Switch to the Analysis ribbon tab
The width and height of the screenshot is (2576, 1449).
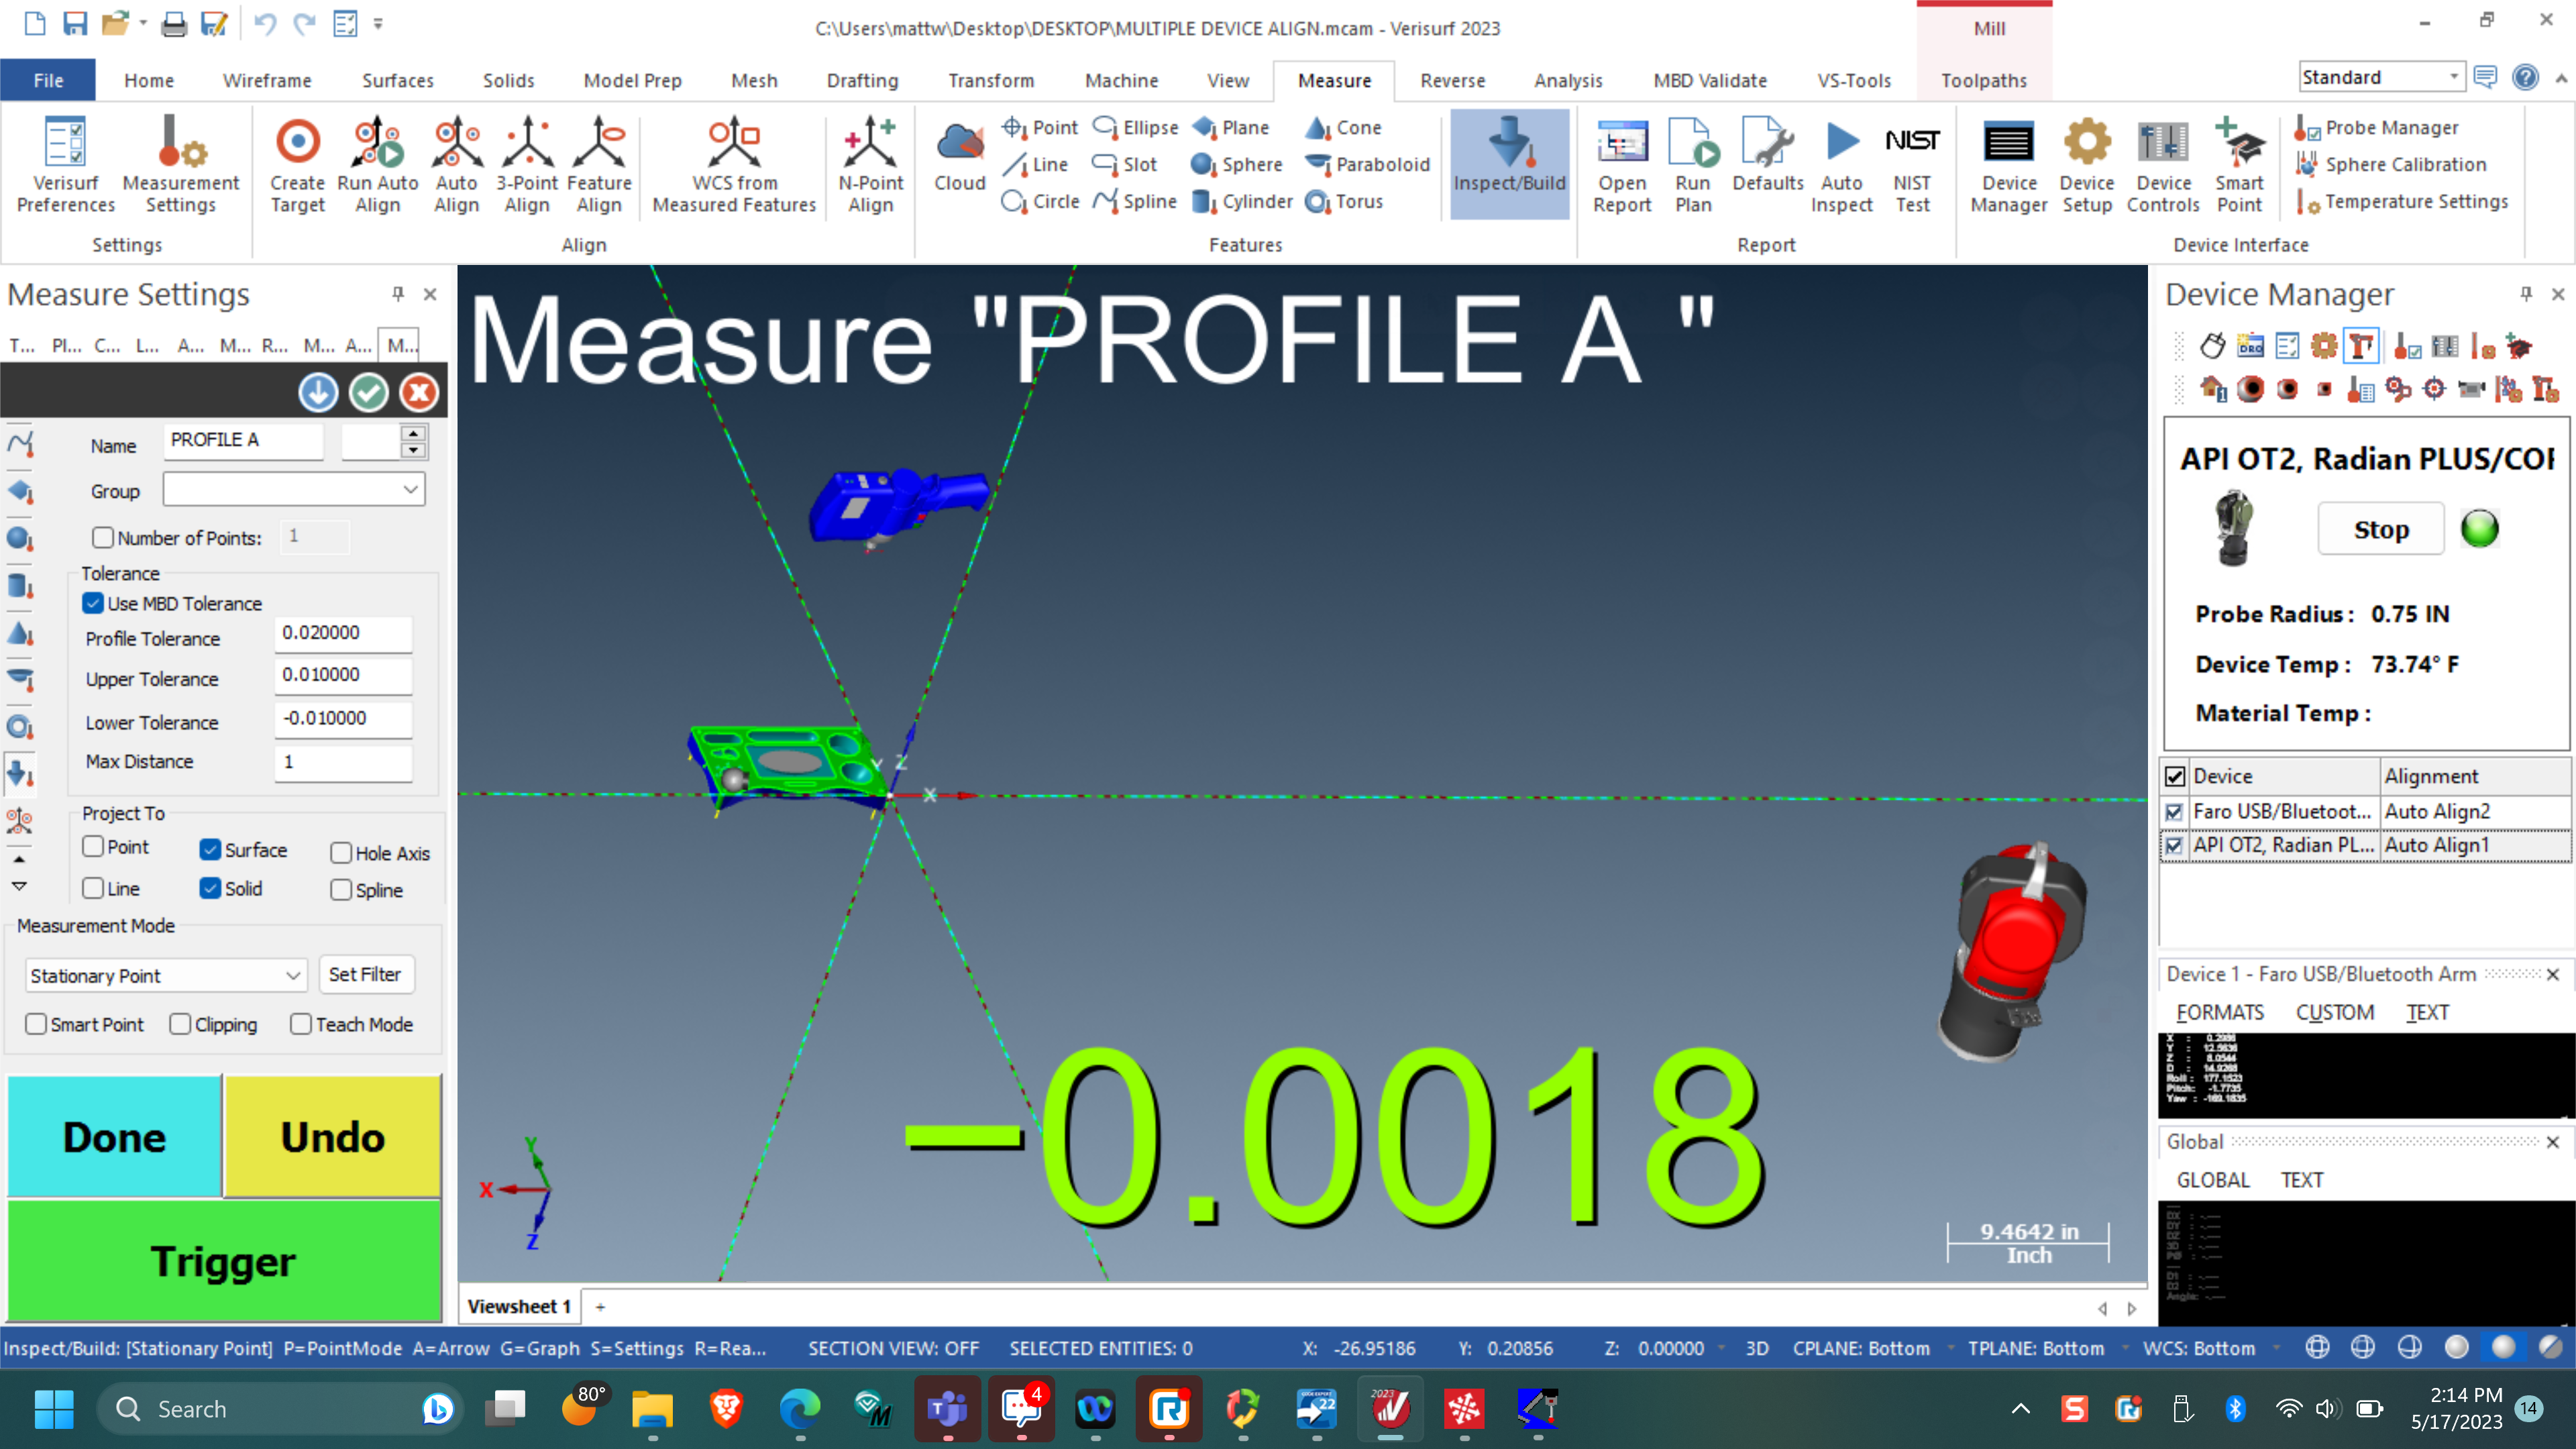(1567, 80)
